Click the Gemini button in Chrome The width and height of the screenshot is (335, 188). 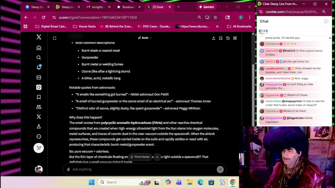(x=206, y=7)
